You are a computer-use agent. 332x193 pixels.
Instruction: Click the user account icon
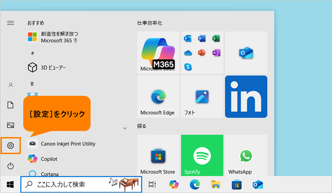[10, 85]
